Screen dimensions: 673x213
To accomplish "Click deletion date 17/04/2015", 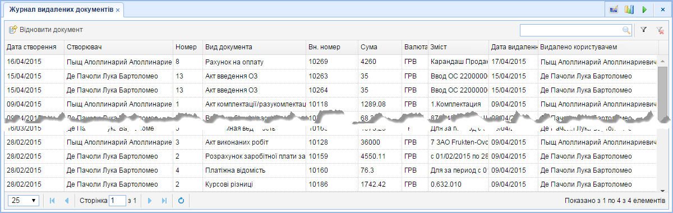I will click(x=509, y=62).
